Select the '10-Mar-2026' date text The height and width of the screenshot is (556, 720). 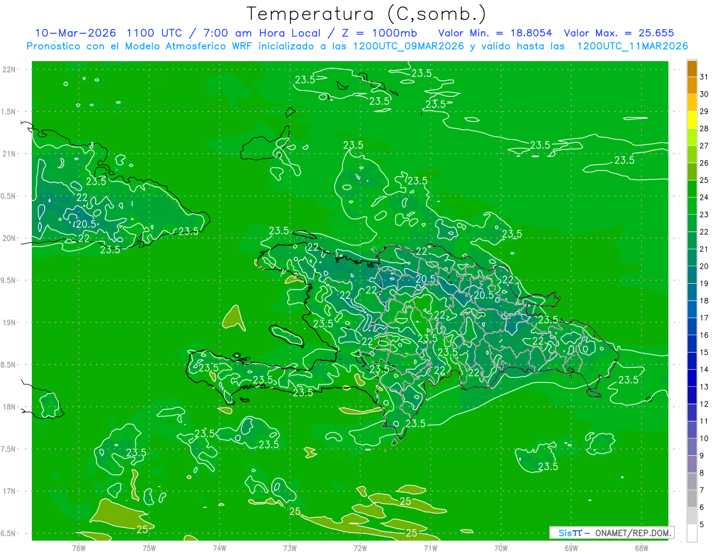pos(74,33)
